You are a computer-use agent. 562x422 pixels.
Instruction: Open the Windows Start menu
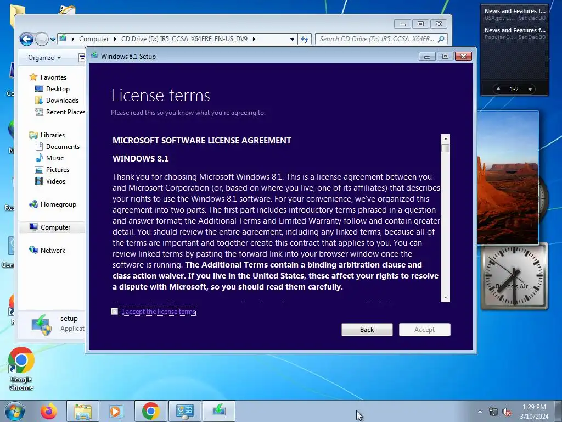tap(14, 411)
